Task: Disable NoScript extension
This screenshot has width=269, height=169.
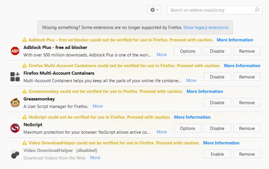Action: pyautogui.click(x=217, y=128)
